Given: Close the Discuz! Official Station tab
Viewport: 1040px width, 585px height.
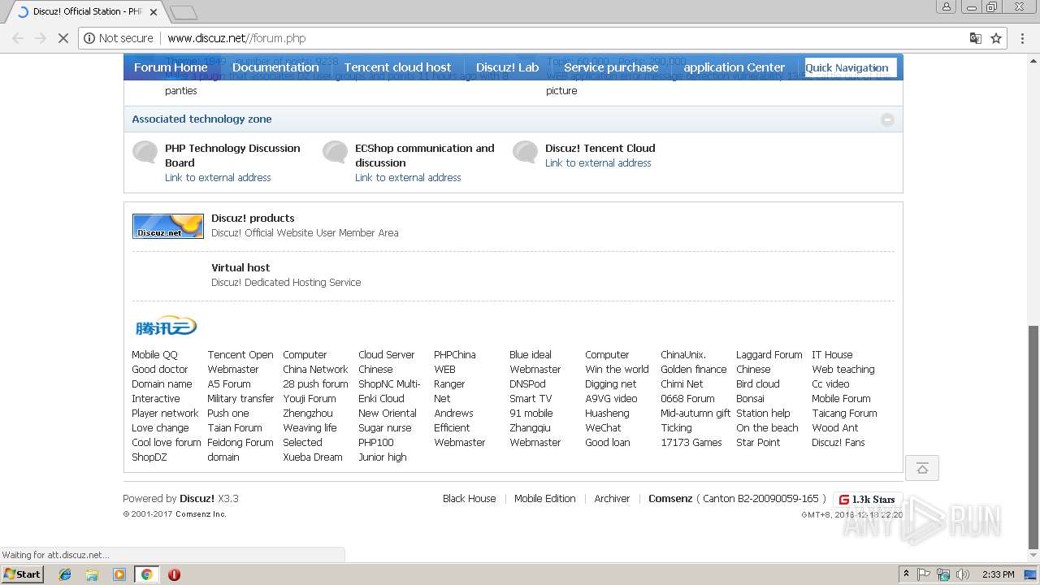Looking at the screenshot, I should click(x=154, y=12).
